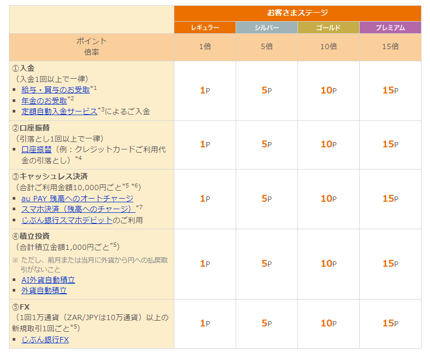Click 5P in the 口座振替 row
Viewport: 430px width, 356px height.
[x=267, y=144]
